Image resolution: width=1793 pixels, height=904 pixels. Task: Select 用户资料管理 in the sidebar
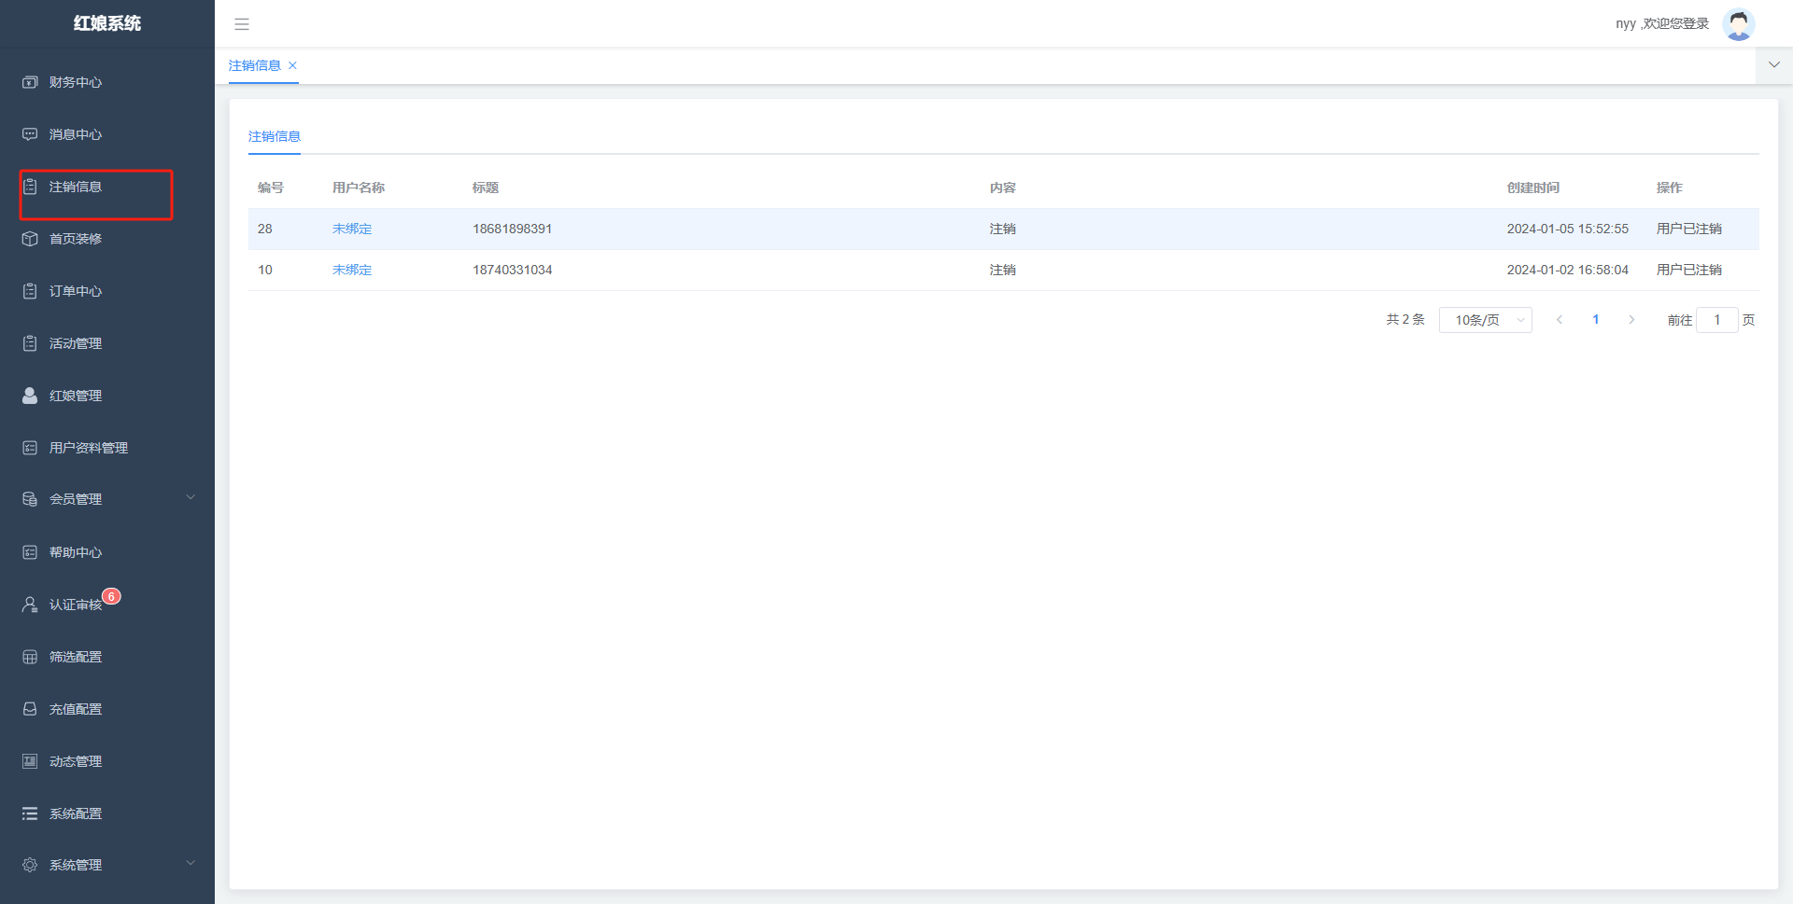tap(89, 448)
